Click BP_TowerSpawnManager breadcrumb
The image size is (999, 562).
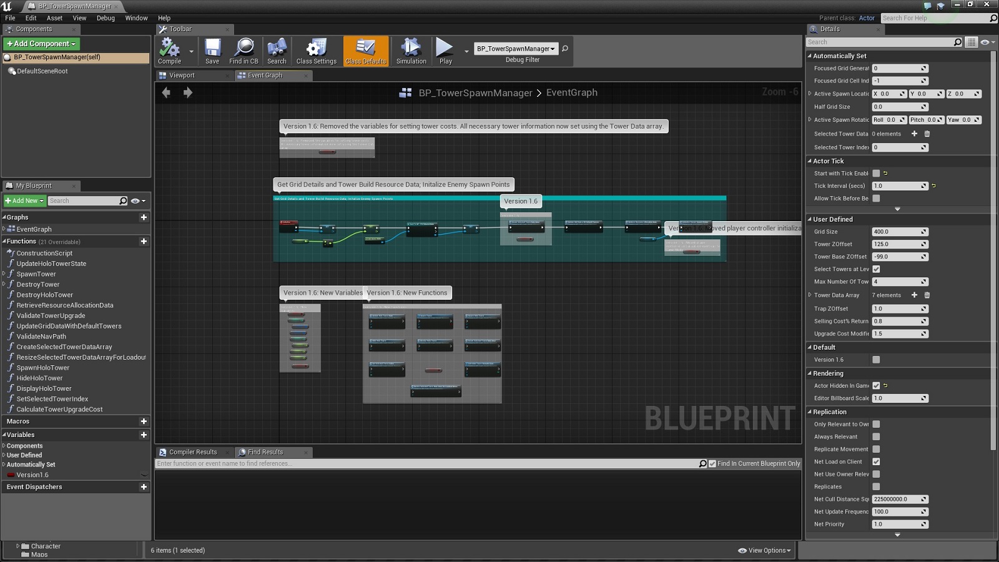click(475, 93)
